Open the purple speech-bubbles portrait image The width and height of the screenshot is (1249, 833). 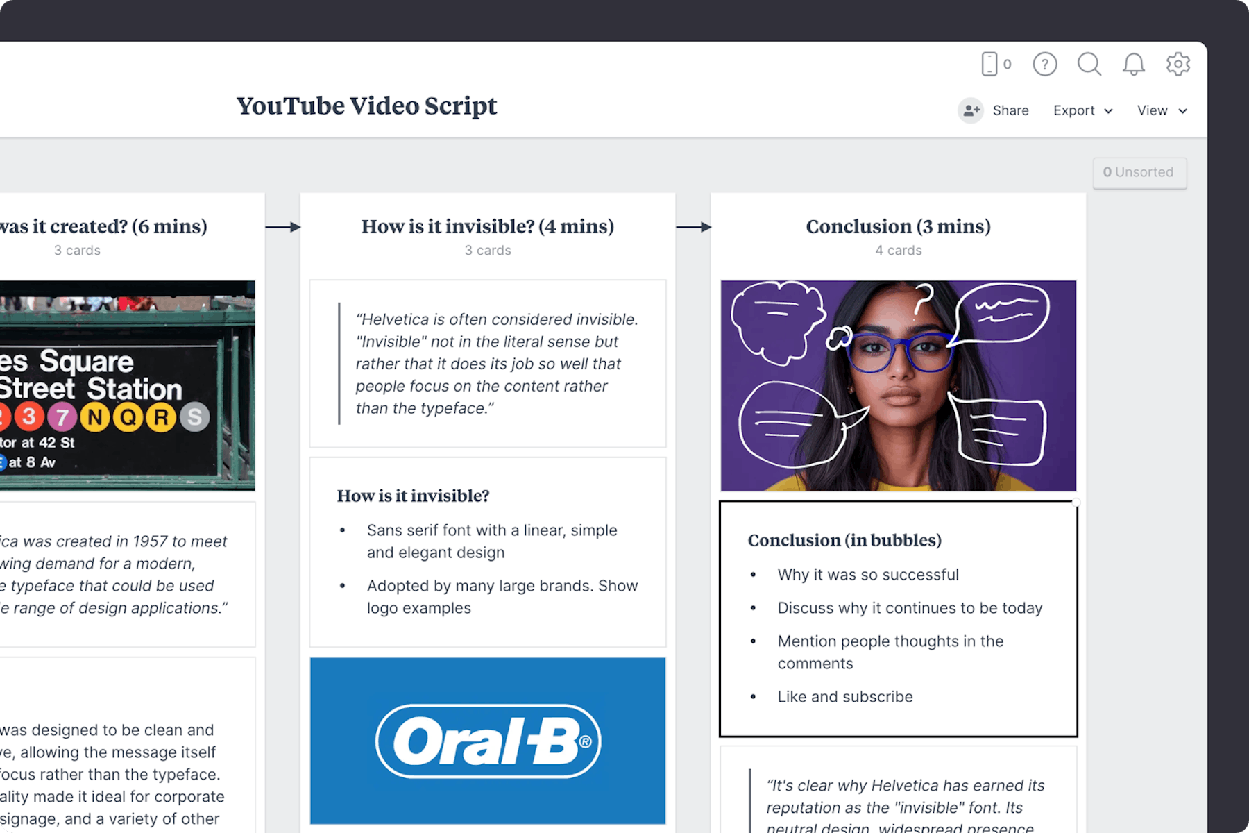tap(898, 384)
